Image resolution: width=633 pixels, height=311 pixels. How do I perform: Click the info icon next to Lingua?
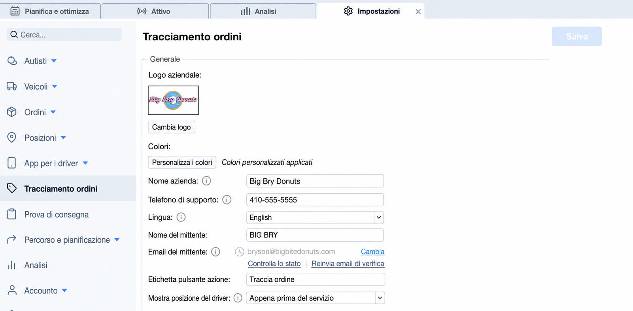(x=181, y=217)
